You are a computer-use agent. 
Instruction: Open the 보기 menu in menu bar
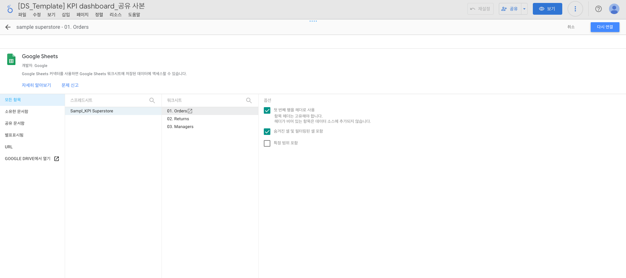(51, 15)
